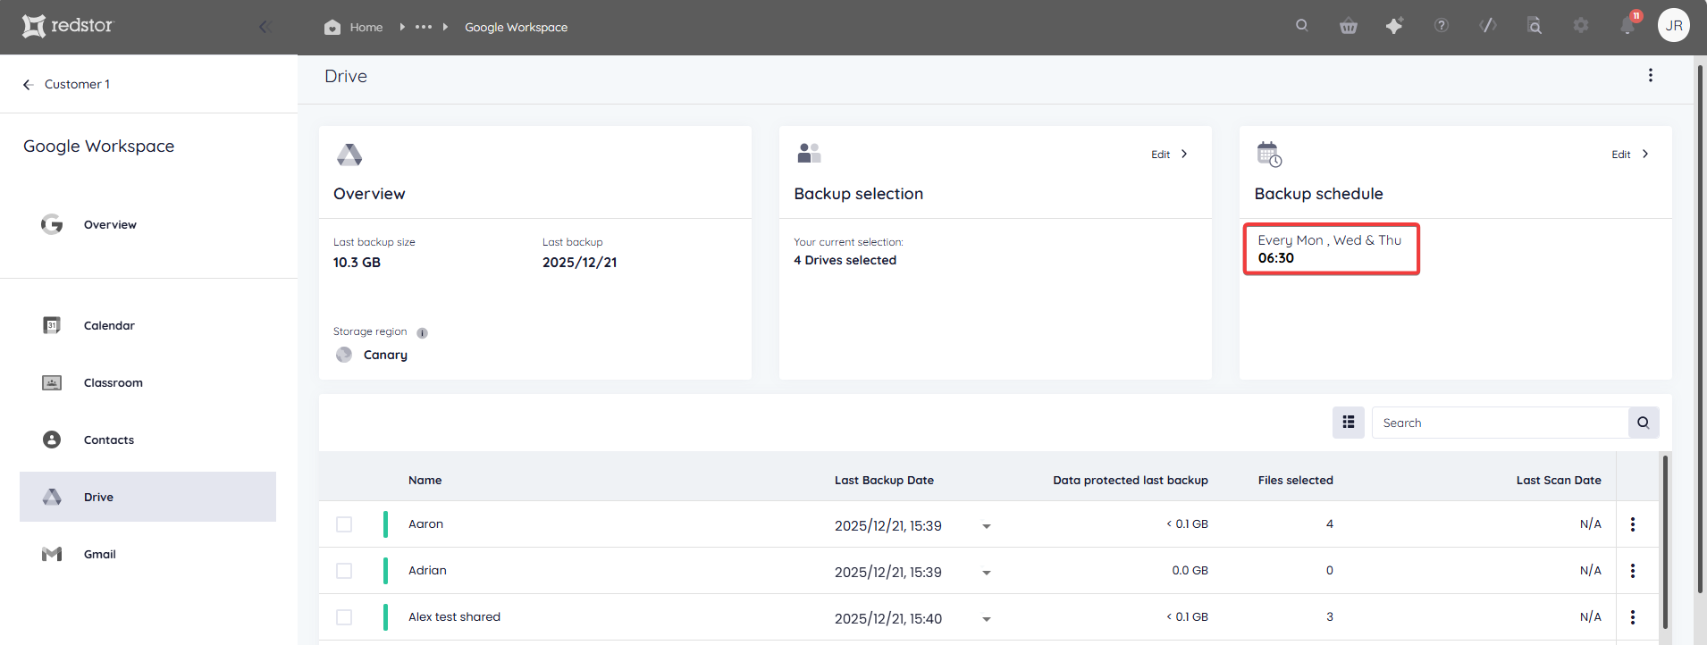The image size is (1707, 645).
Task: Open row actions menu for Aaron
Action: (1633, 524)
